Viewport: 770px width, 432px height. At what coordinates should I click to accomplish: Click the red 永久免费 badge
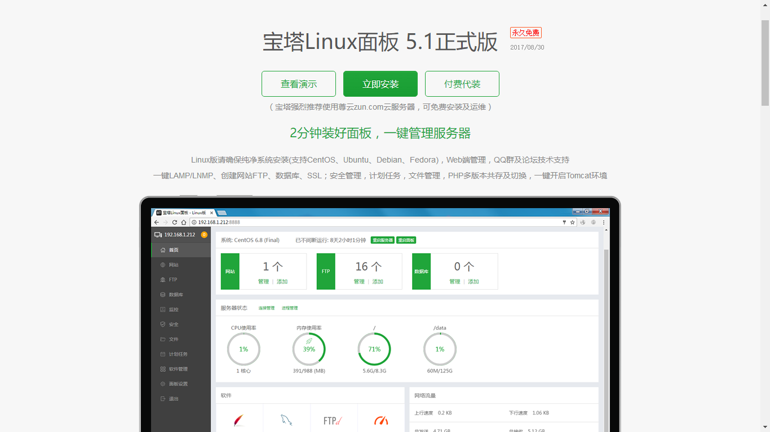(x=526, y=33)
